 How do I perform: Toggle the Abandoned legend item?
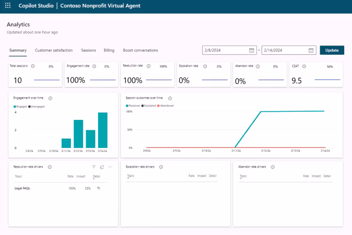point(165,106)
